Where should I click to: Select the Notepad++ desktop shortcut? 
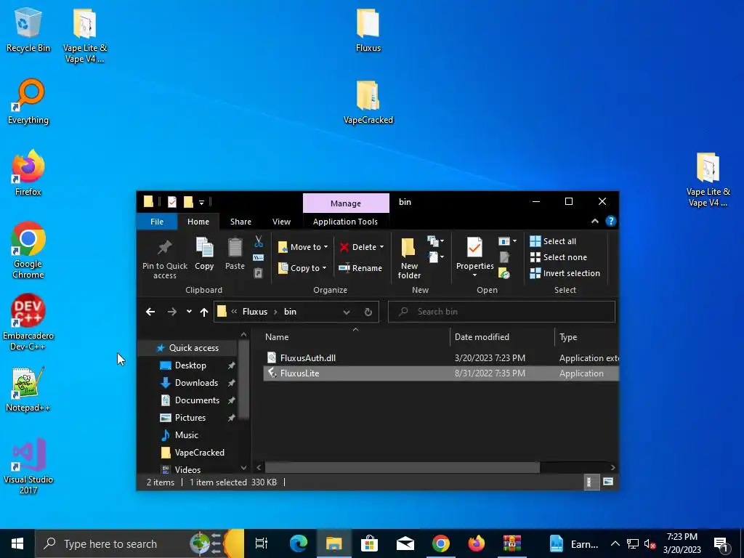(x=28, y=389)
